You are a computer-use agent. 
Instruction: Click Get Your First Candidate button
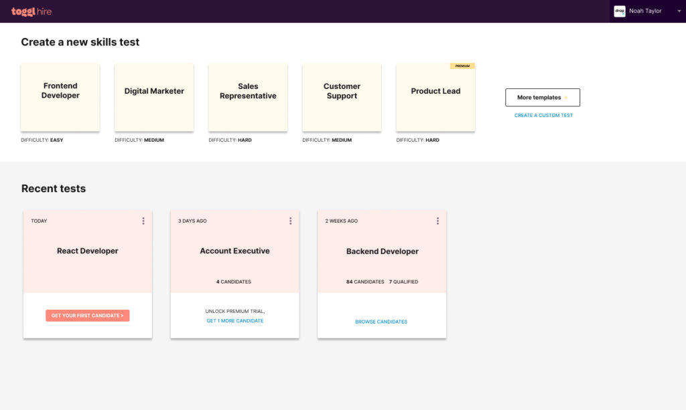(x=88, y=315)
